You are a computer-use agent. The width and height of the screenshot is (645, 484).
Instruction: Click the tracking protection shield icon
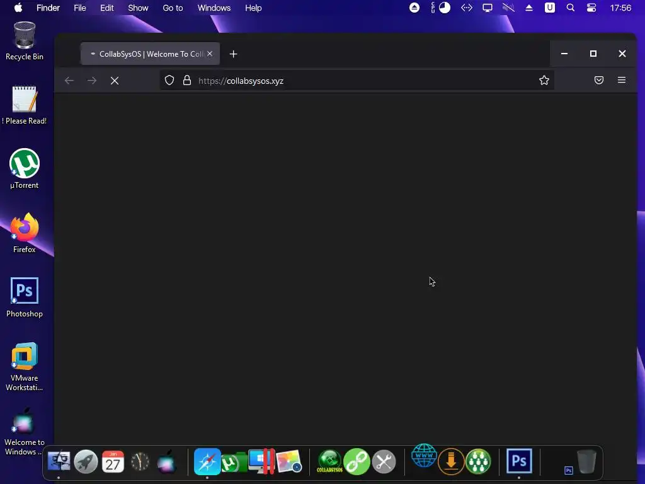tap(169, 80)
